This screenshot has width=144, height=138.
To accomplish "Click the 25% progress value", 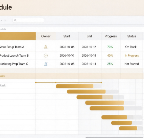I will coord(110,64).
